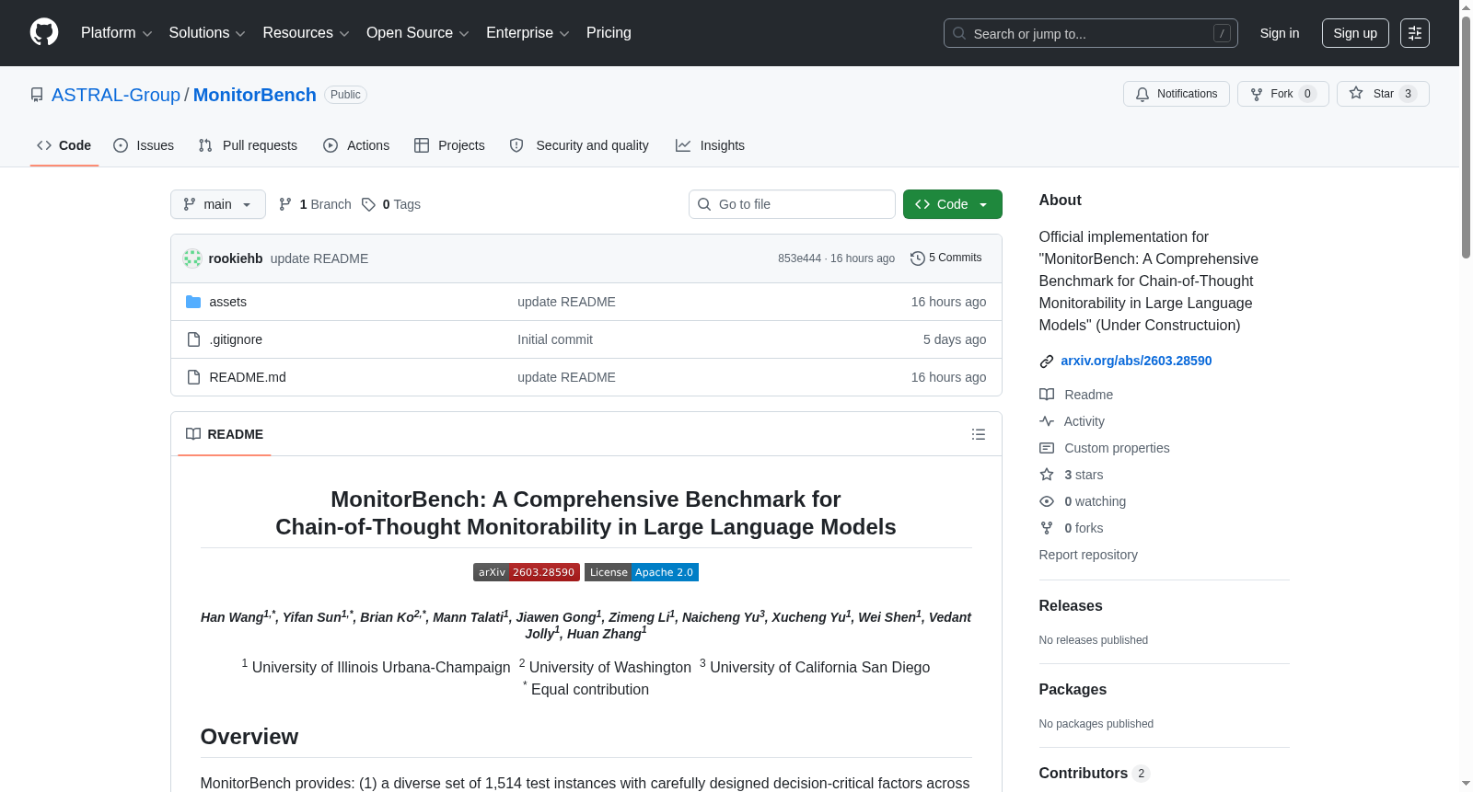The image size is (1473, 792).
Task: Open the main branch selector dropdown
Action: (x=218, y=204)
